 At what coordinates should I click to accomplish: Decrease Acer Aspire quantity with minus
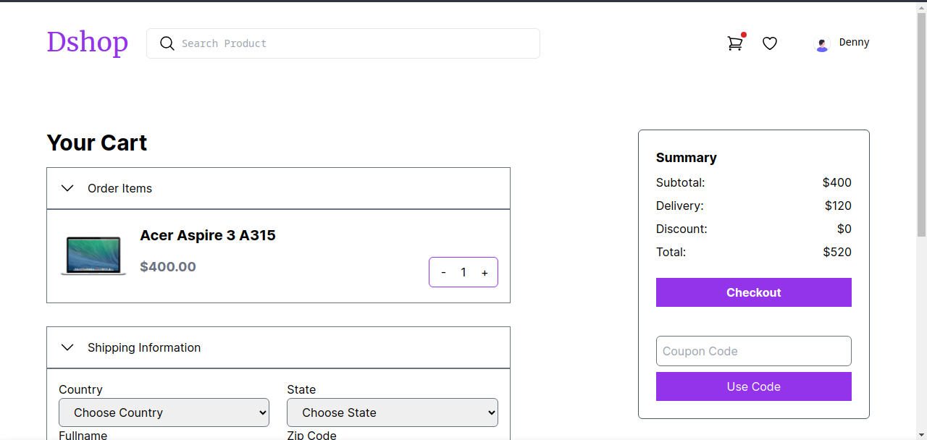click(x=443, y=273)
